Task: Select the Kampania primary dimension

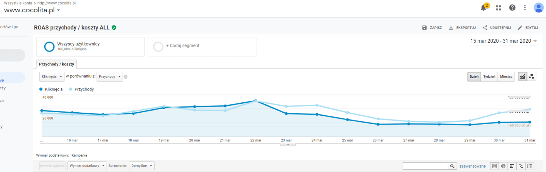Action: (x=79, y=155)
